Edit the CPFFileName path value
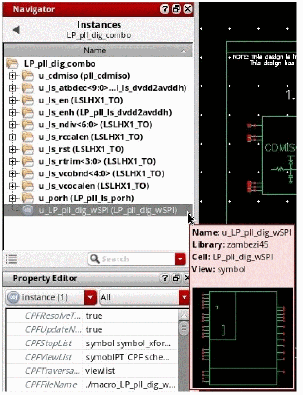The height and width of the screenshot is (395, 303). click(x=130, y=385)
